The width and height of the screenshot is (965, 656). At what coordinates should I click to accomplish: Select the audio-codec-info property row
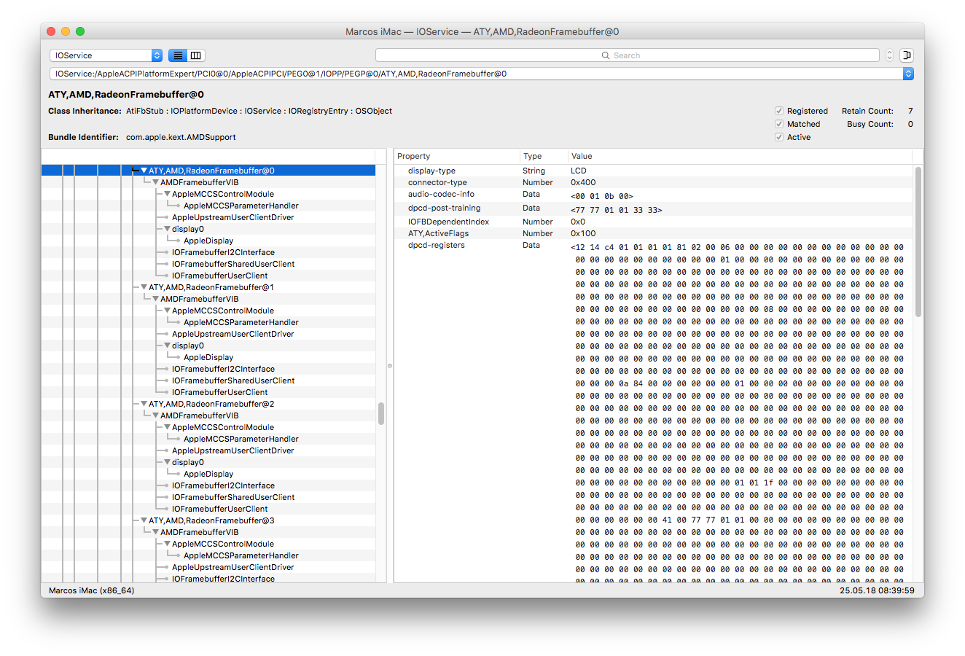point(653,195)
